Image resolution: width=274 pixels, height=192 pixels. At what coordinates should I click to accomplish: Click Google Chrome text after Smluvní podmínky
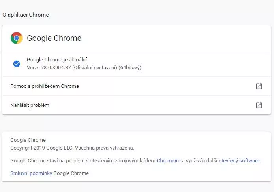(71, 173)
